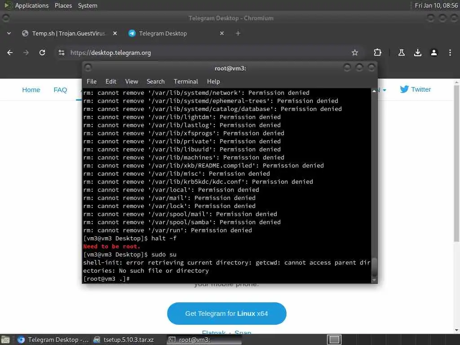
Task: Open Applications menu in top panel
Action: pyautogui.click(x=32, y=5)
